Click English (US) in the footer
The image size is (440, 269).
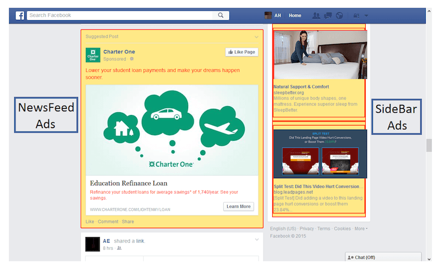[283, 229]
